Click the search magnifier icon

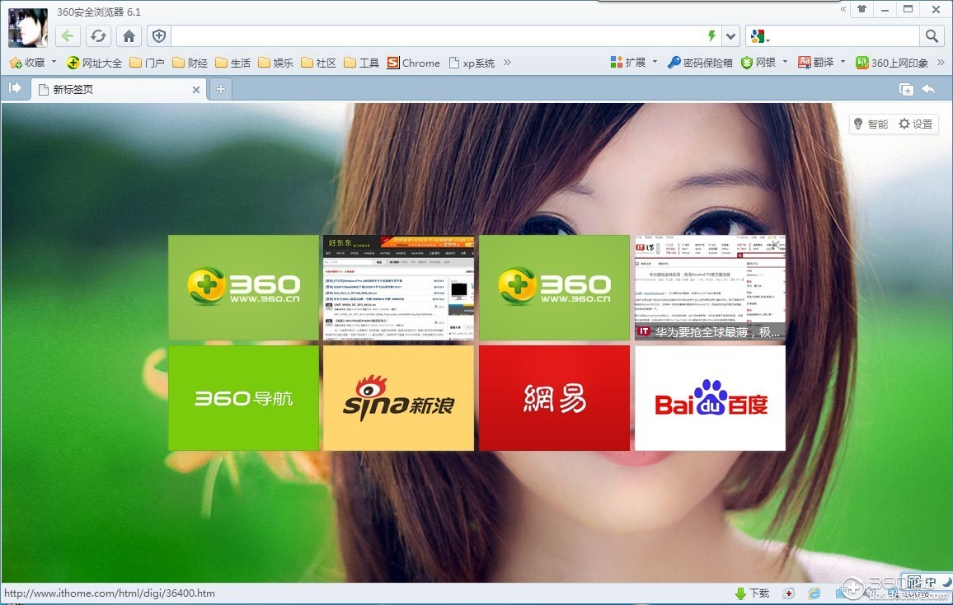(x=932, y=35)
